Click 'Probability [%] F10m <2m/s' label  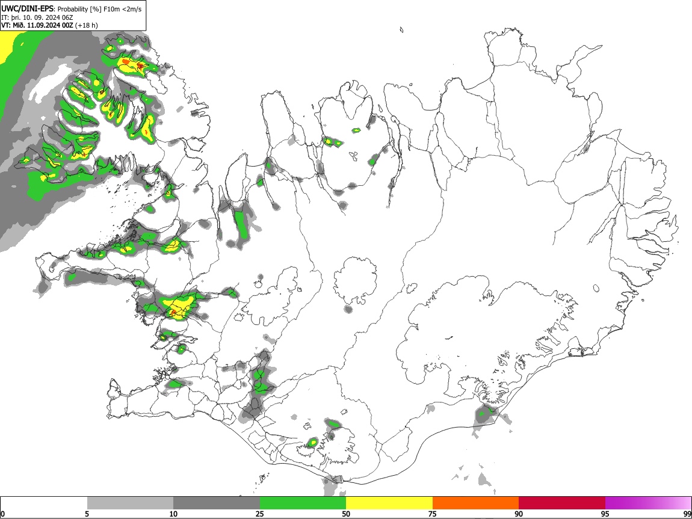point(100,9)
